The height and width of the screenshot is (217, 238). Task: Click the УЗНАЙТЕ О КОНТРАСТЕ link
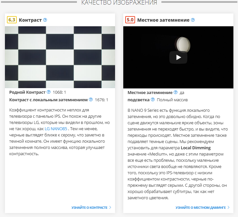pos(89,208)
